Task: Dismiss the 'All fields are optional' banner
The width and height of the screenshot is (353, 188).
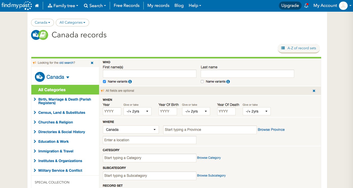Action: (314, 91)
